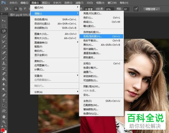Click the frequency field showing 57
Image resolution: width=169 pixels, height=133 pixels.
click(x=126, y=9)
